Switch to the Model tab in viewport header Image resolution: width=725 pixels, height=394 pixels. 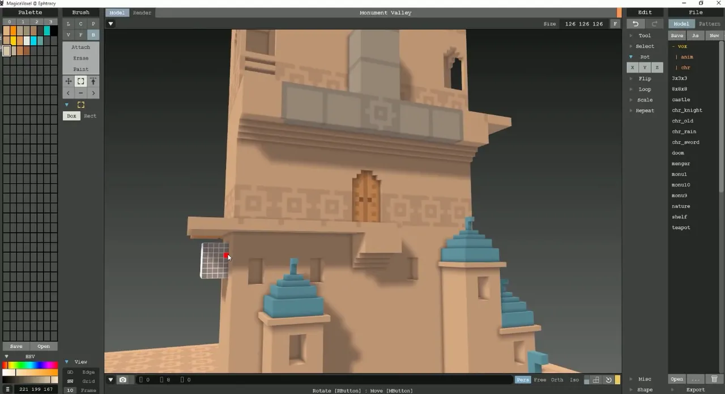(117, 12)
